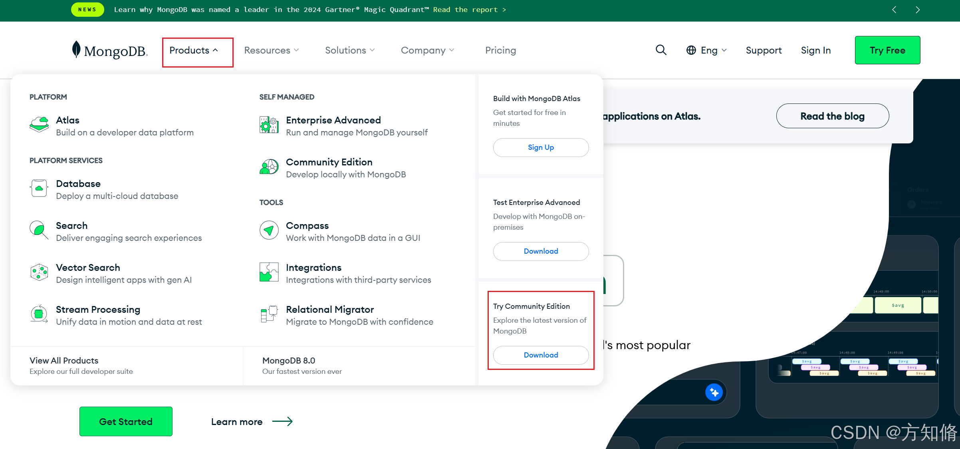Show next news banner item
The height and width of the screenshot is (449, 960).
[917, 10]
